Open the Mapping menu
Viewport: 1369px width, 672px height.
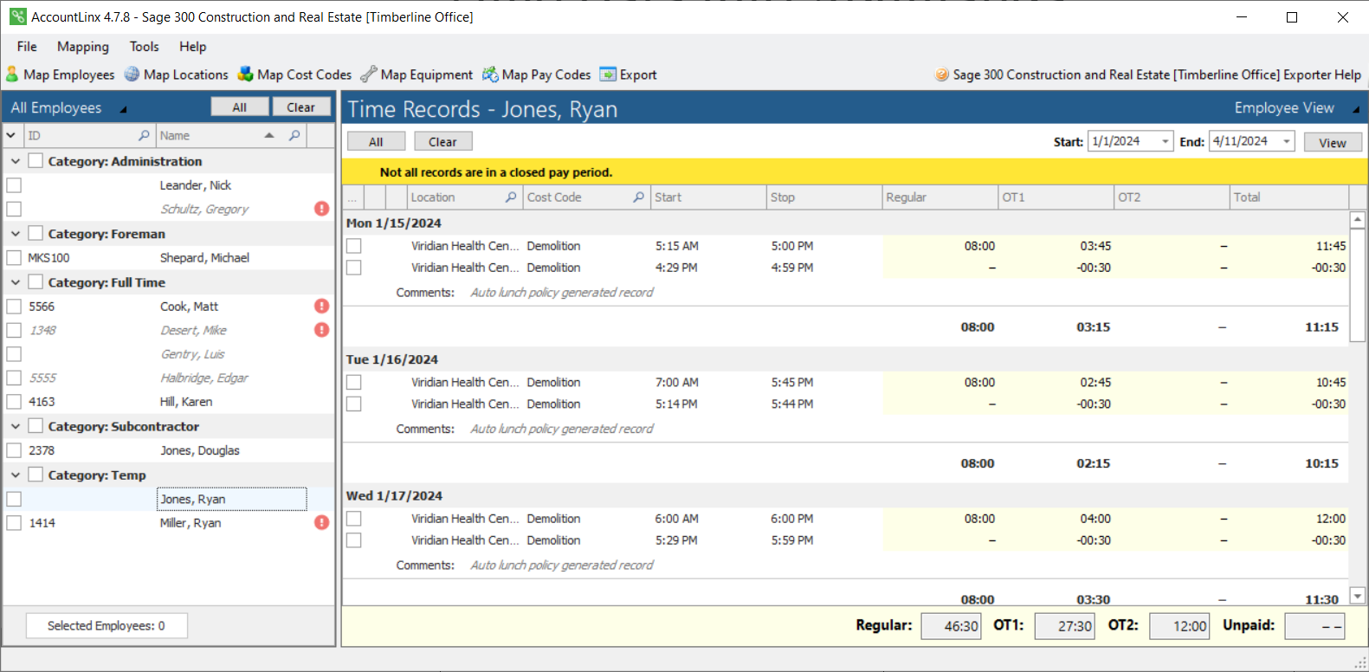point(83,47)
